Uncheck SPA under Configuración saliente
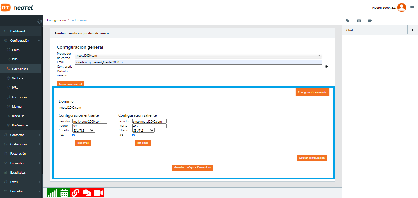Image resolution: width=418 pixels, height=198 pixels. [x=134, y=135]
